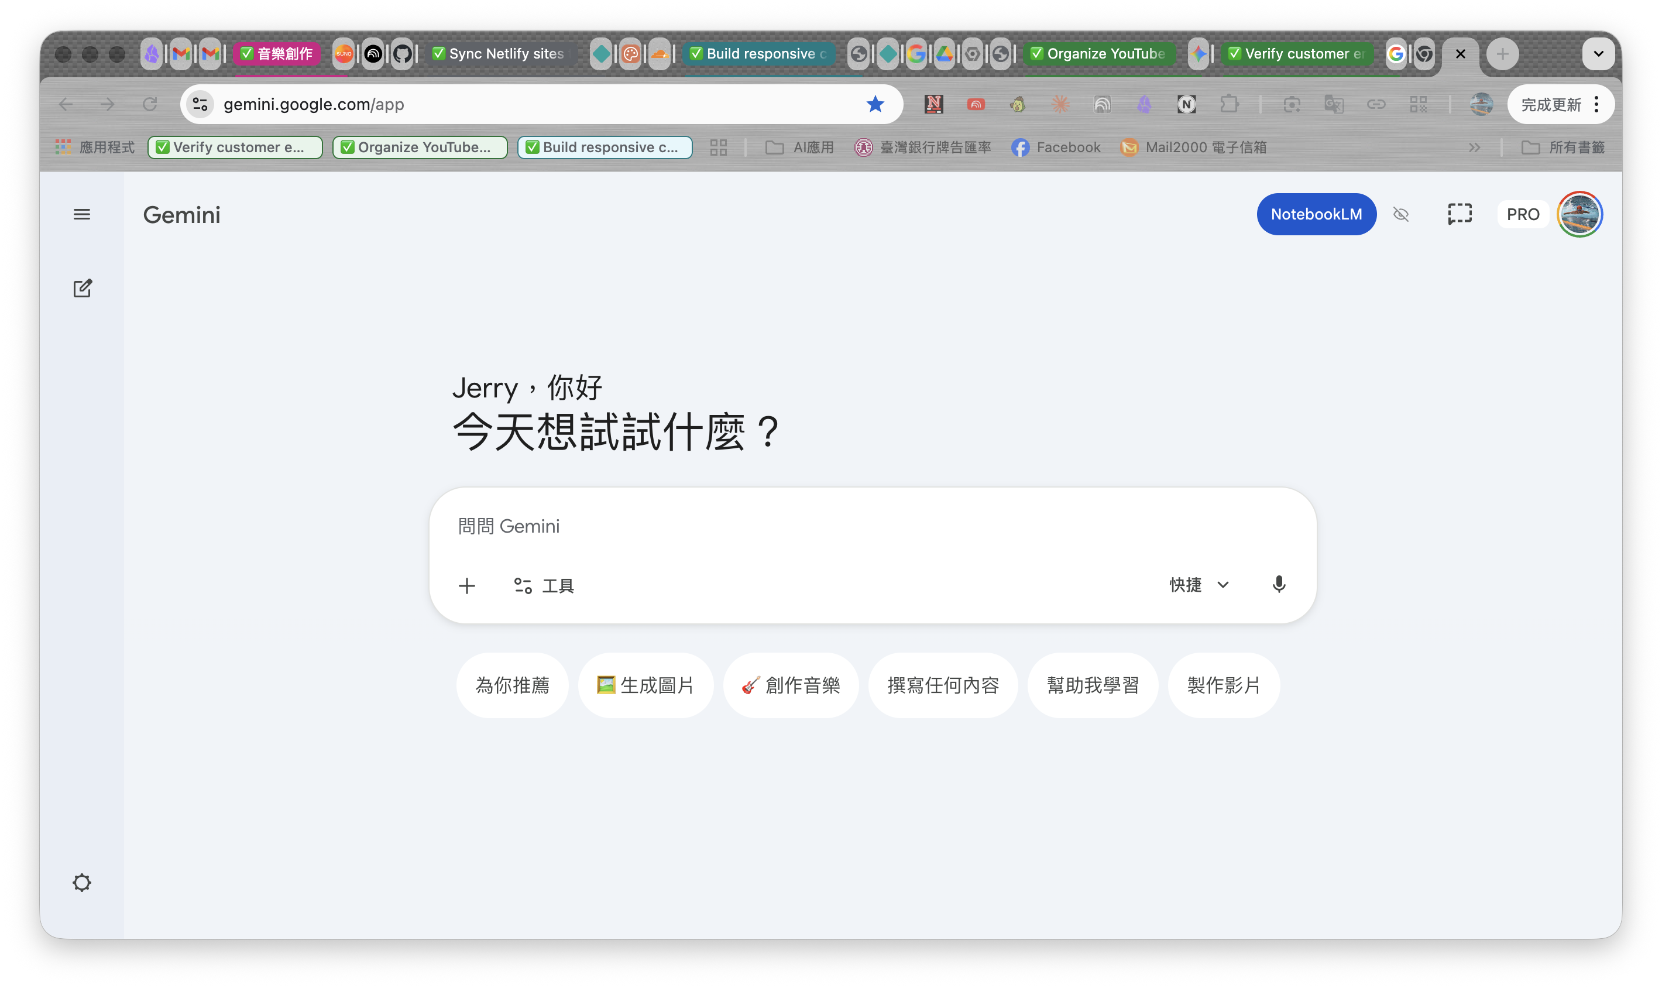Screen dimensions: 1662x988
Task: Open the Chrome profile avatar in toolbar
Action: [1481, 105]
